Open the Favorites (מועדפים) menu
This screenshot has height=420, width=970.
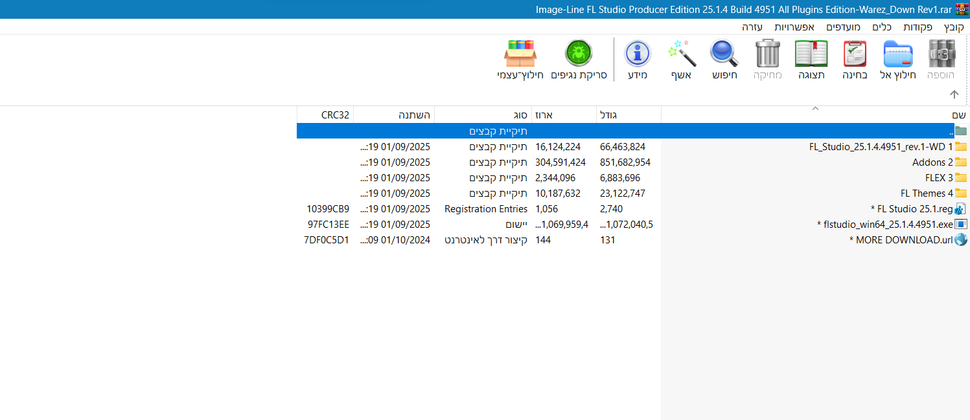(842, 27)
